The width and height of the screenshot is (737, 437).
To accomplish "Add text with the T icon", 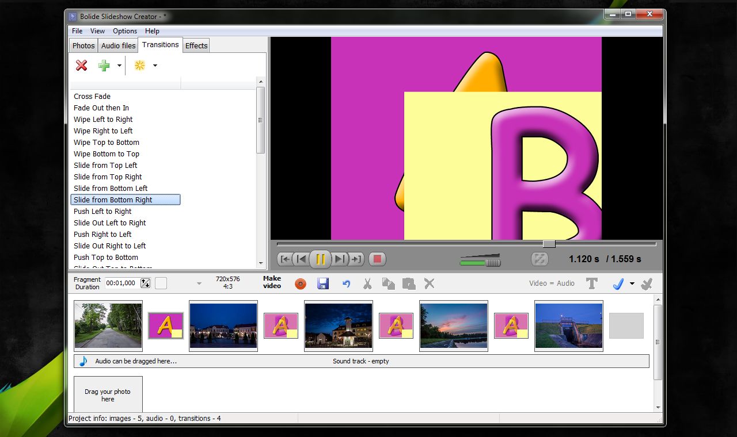I will pos(591,283).
